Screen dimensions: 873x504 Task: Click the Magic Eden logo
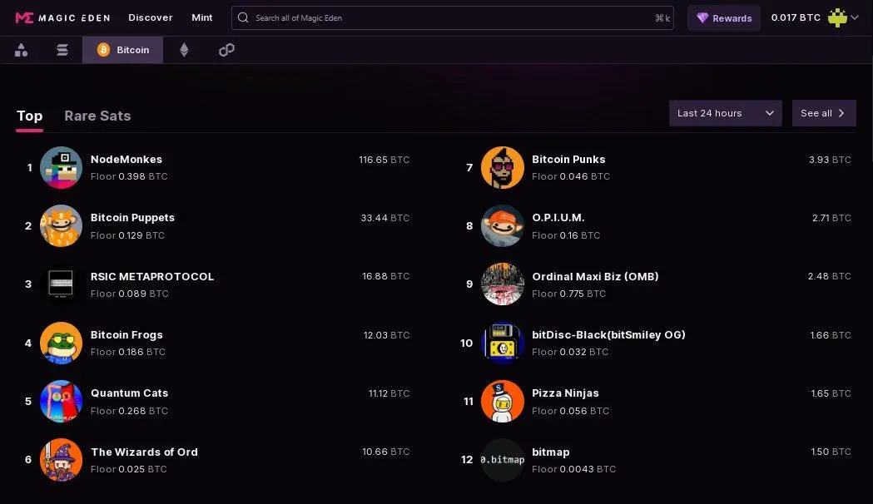pyautogui.click(x=62, y=17)
